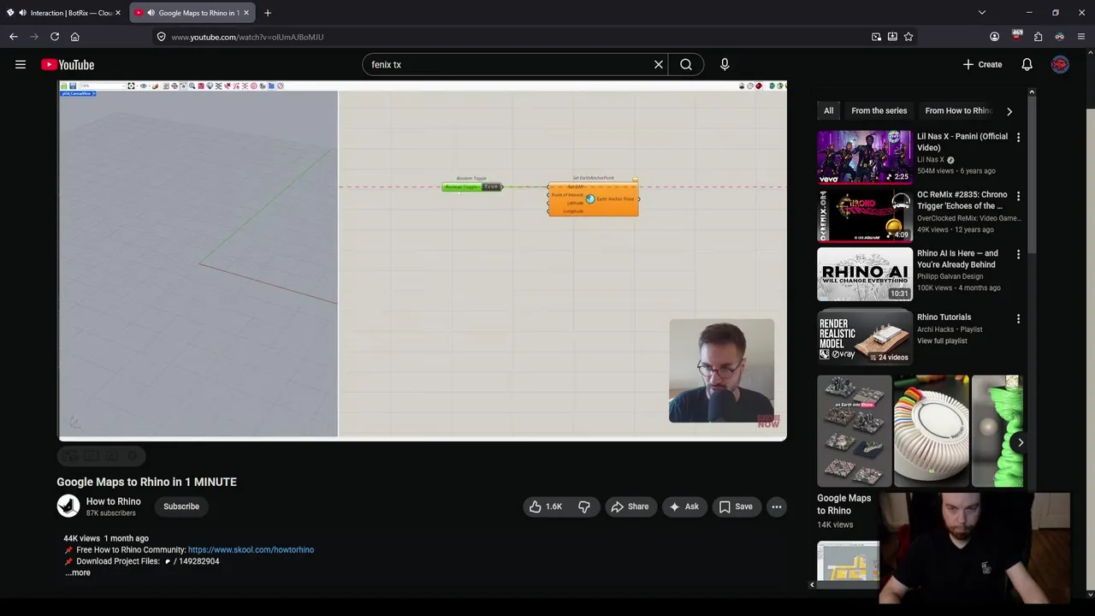1095x616 pixels.
Task: Minimize the browser window
Action: [x=1029, y=13]
